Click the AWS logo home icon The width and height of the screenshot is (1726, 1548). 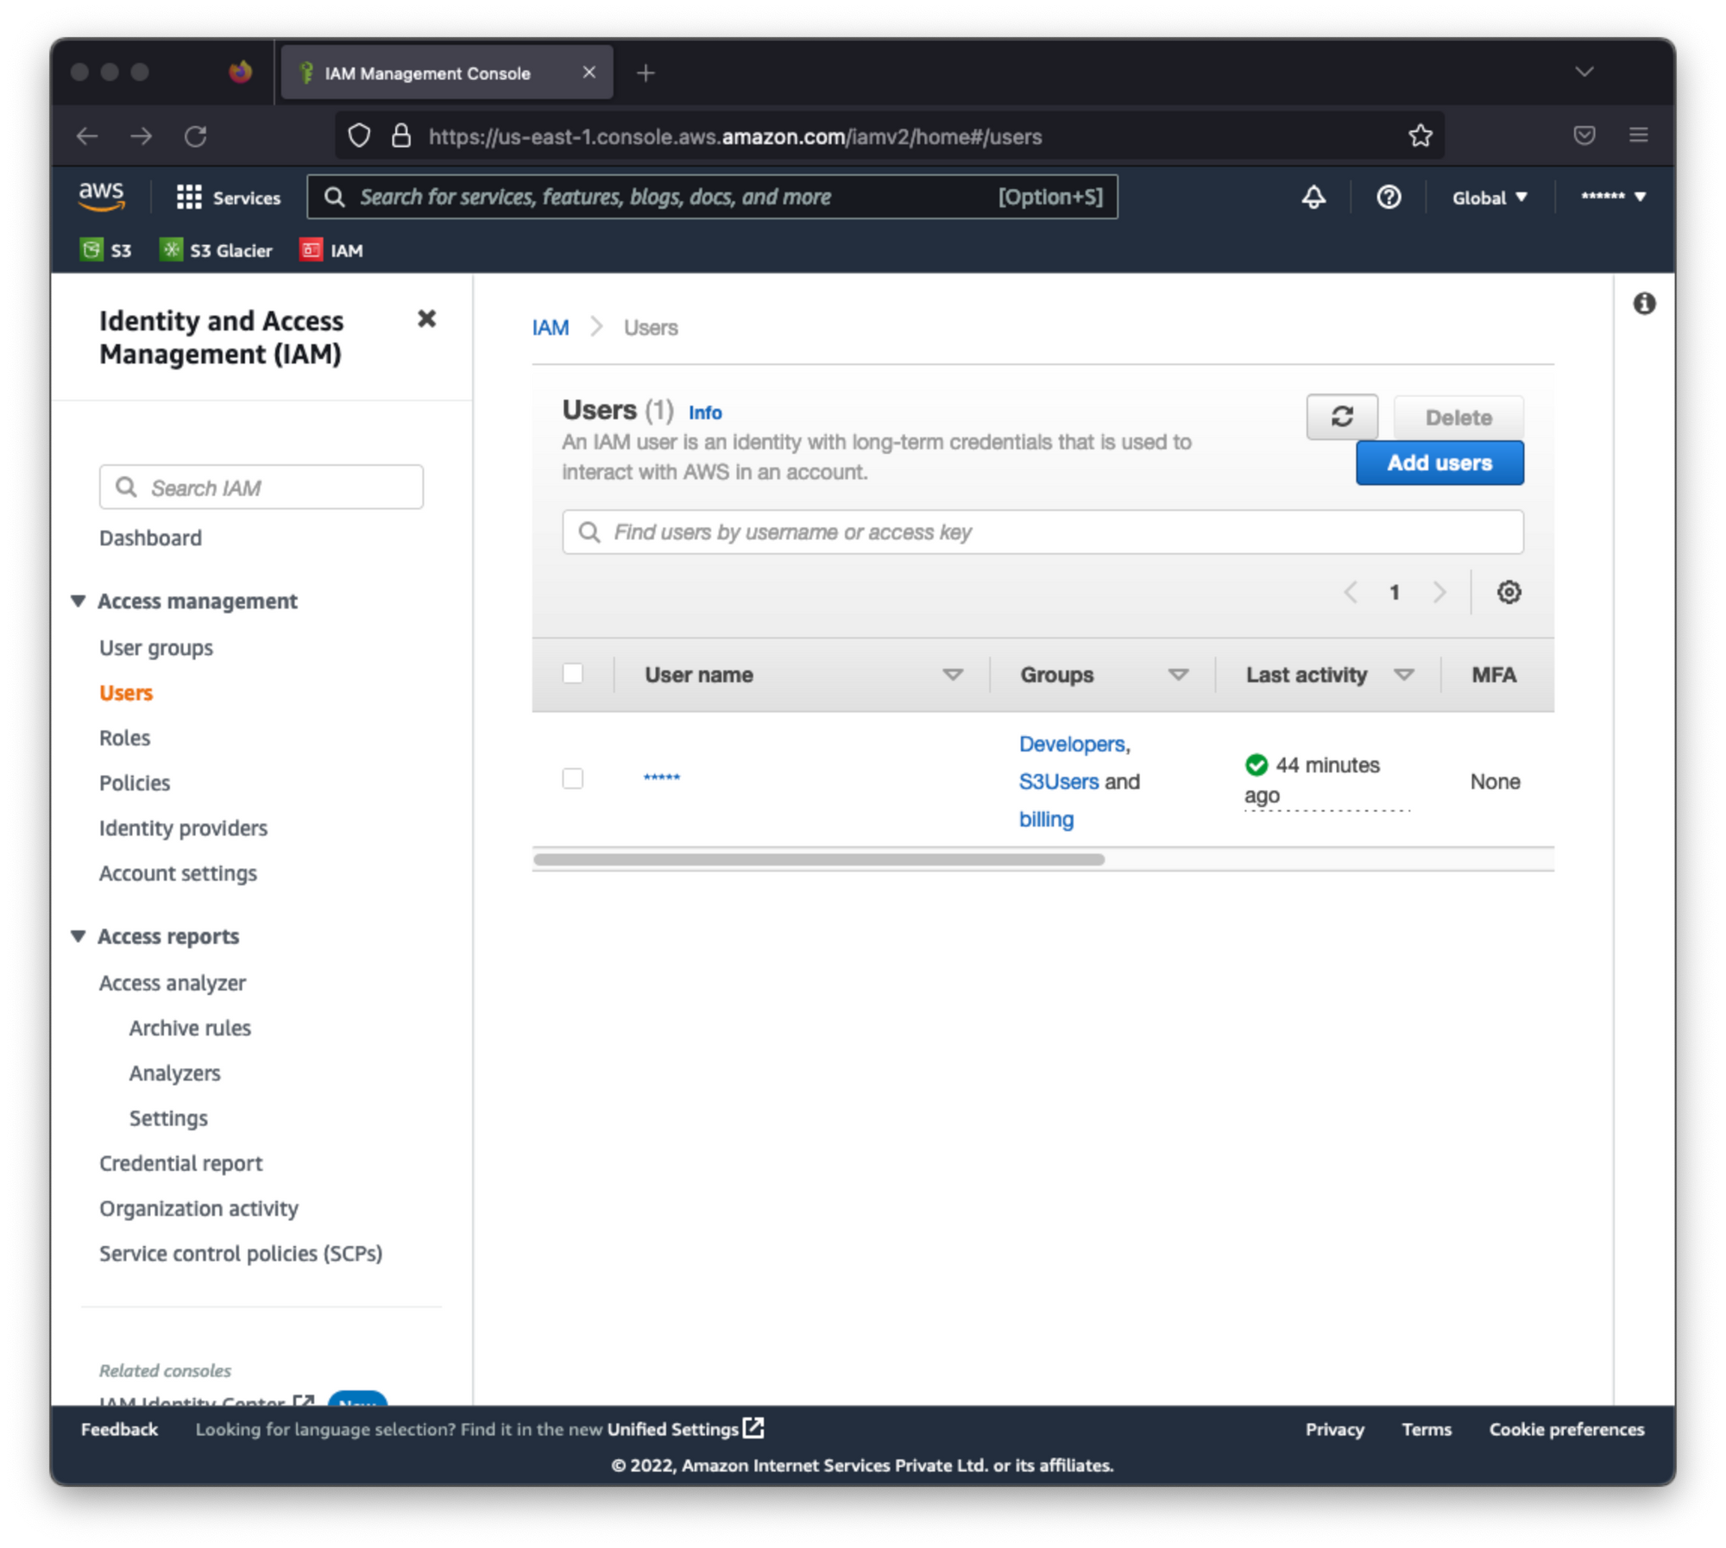coord(102,196)
